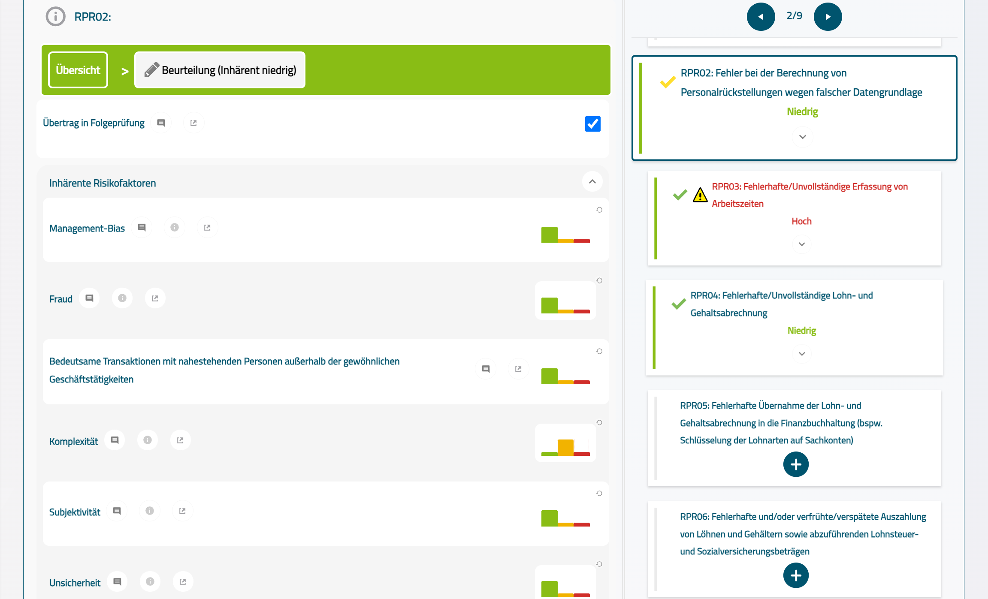Click comment icon beside Bedeutsame Transaktionen
Viewport: 988px width, 599px height.
486,369
